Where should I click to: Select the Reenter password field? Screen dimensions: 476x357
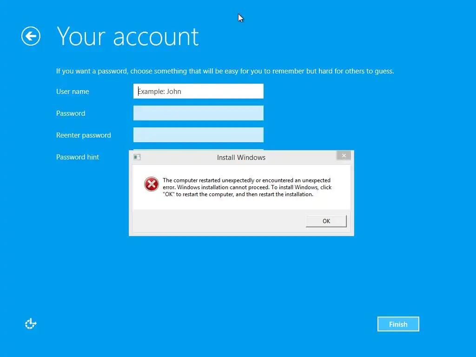[x=198, y=135]
